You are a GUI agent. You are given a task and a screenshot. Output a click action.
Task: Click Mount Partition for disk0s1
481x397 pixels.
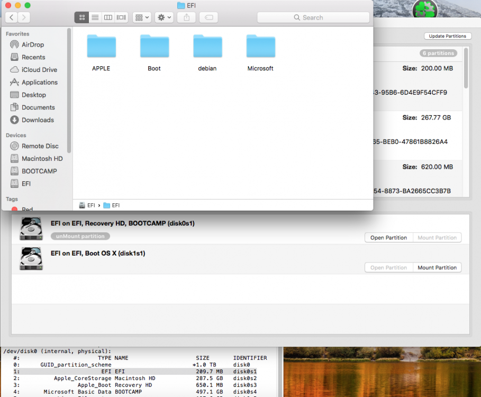(x=437, y=238)
